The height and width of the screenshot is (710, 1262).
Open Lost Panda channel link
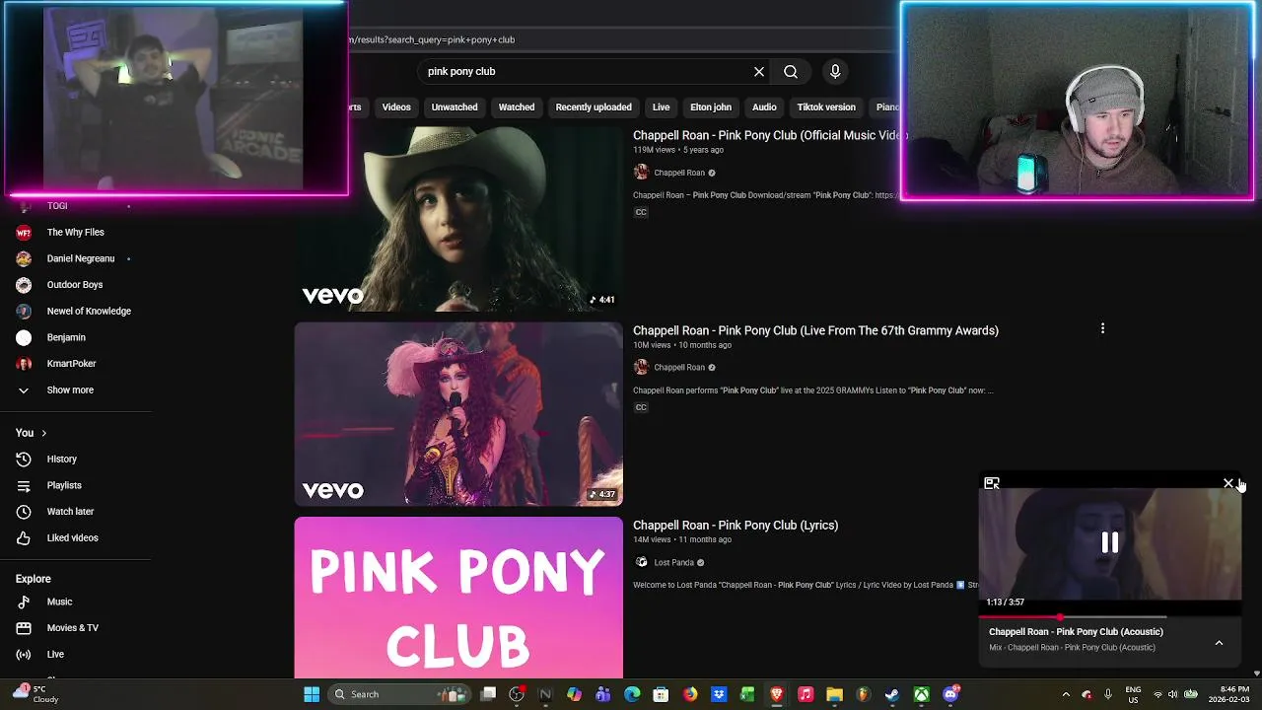coord(673,562)
